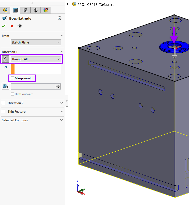Check the Direction 2 checkbox

coord(4,103)
